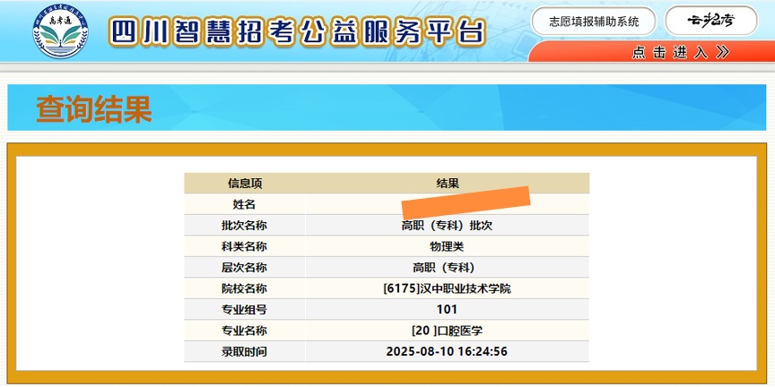This screenshot has height=387, width=775.
Task: Click the 专业组号 value 101
Action: (447, 310)
